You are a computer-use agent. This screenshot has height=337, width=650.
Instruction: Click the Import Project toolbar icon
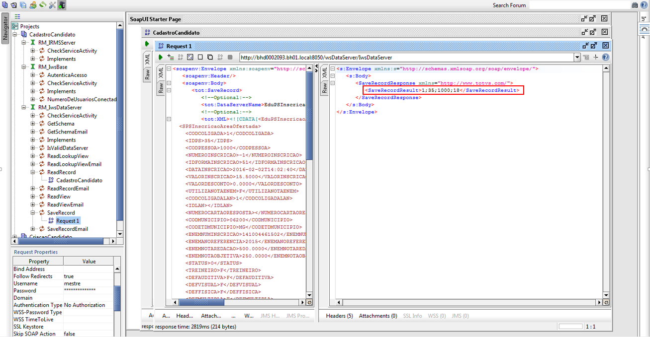13,5
